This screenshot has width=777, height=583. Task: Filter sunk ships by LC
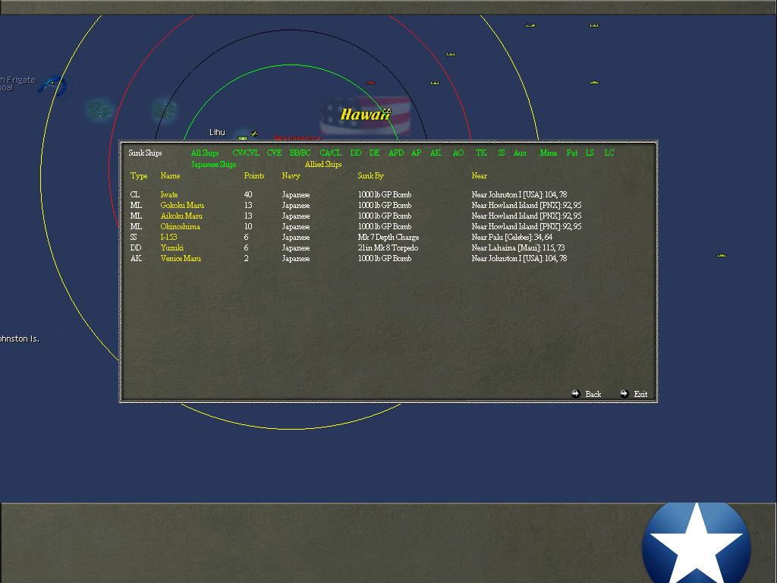point(609,153)
